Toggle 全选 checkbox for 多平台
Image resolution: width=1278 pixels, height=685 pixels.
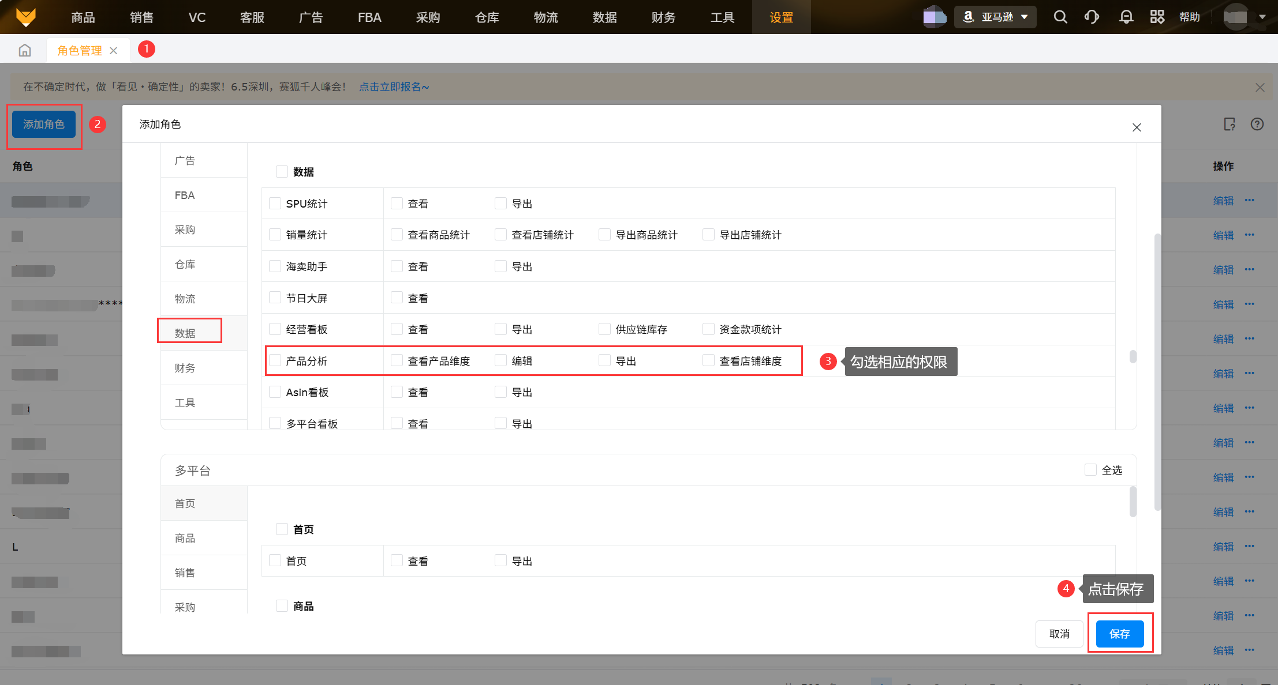pyautogui.click(x=1090, y=470)
